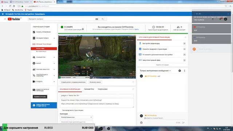Select Начать эфир in sidebar
This screenshot has height=131, width=233.
(44, 48)
